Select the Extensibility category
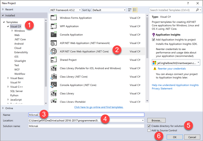 (21, 52)
